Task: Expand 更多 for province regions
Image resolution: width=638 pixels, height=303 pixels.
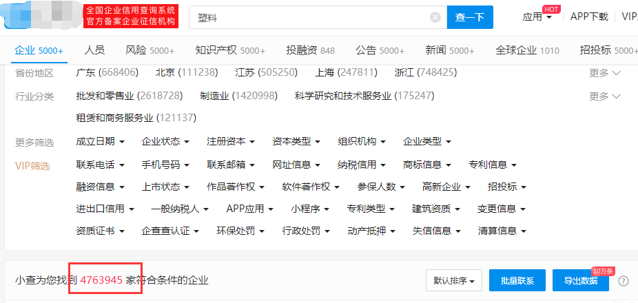Action: coord(604,73)
